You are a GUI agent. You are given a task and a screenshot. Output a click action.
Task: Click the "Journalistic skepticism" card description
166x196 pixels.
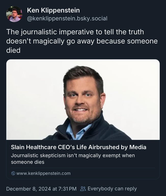click(73, 155)
